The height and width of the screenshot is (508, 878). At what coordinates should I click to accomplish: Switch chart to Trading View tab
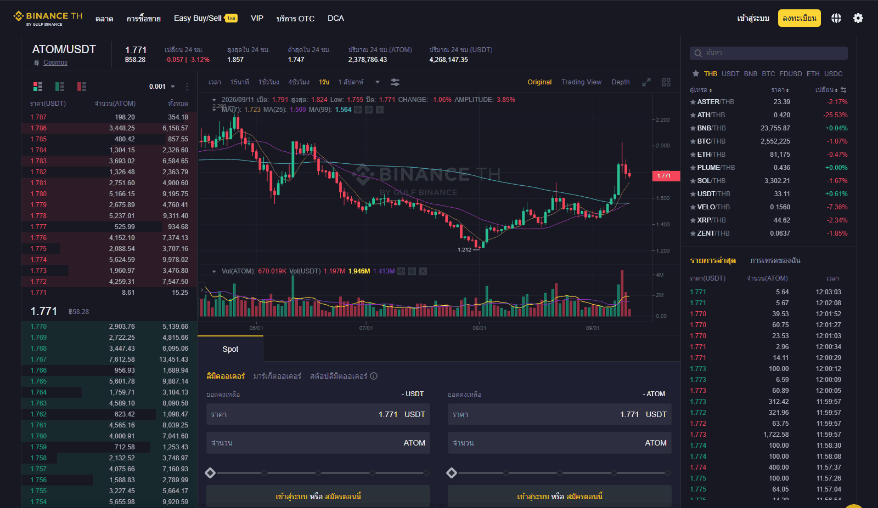point(581,82)
